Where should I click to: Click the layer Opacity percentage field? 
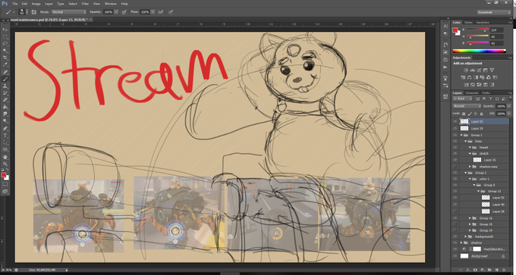coord(501,106)
